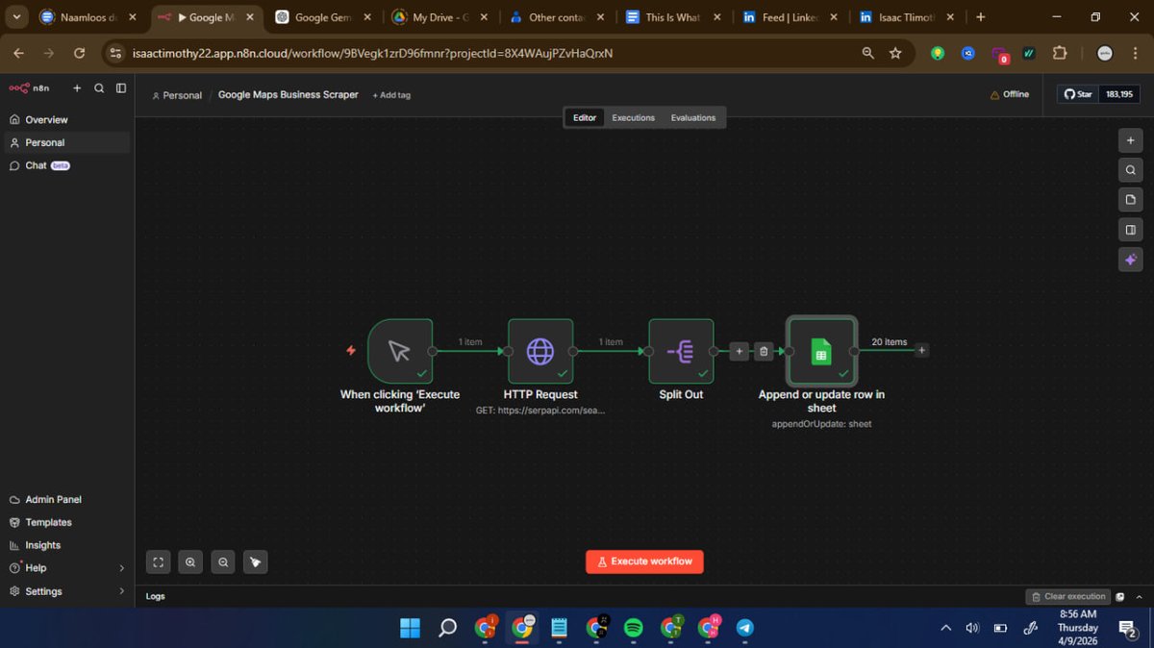Open Spotify from taskbar
Viewport: 1154px width, 648px height.
coord(634,628)
